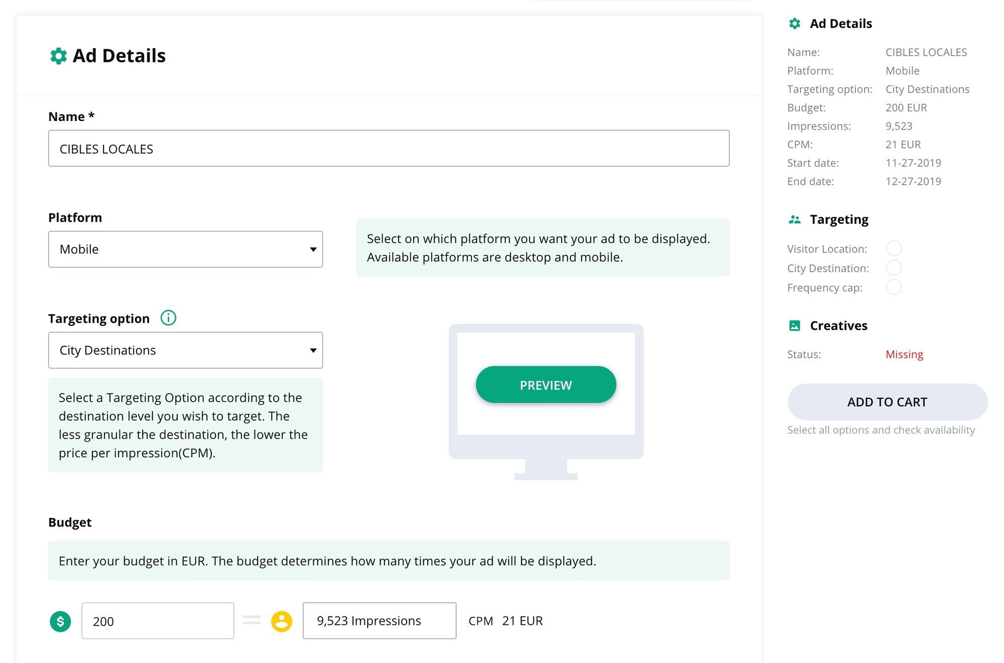The image size is (1004, 663).
Task: Click the yellow person impressions icon
Action: tap(282, 621)
